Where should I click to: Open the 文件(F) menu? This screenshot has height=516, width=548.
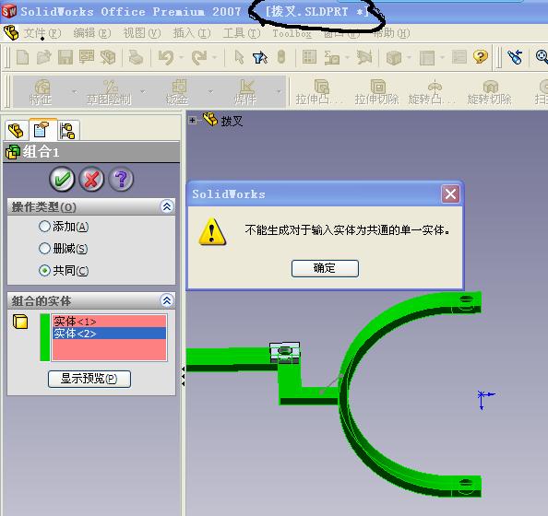pos(42,33)
